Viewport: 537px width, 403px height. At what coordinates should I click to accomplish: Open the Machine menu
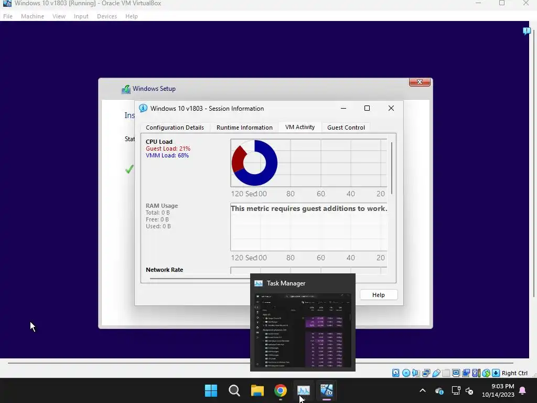pyautogui.click(x=33, y=16)
